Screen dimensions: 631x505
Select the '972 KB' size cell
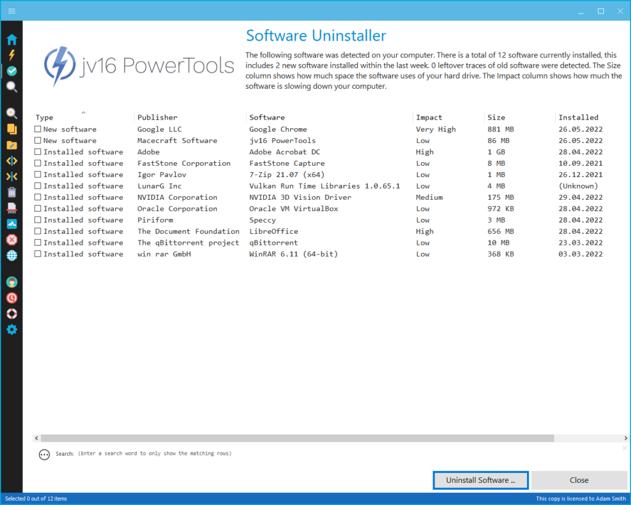(500, 208)
